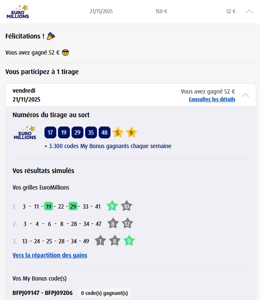The height and width of the screenshot is (300, 260).
Task: Open "Vers la répartition des gains" link
Action: [50, 255]
